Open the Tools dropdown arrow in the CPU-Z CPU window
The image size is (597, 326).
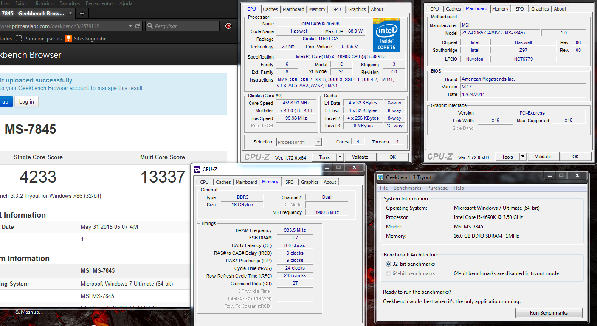pyautogui.click(x=339, y=157)
